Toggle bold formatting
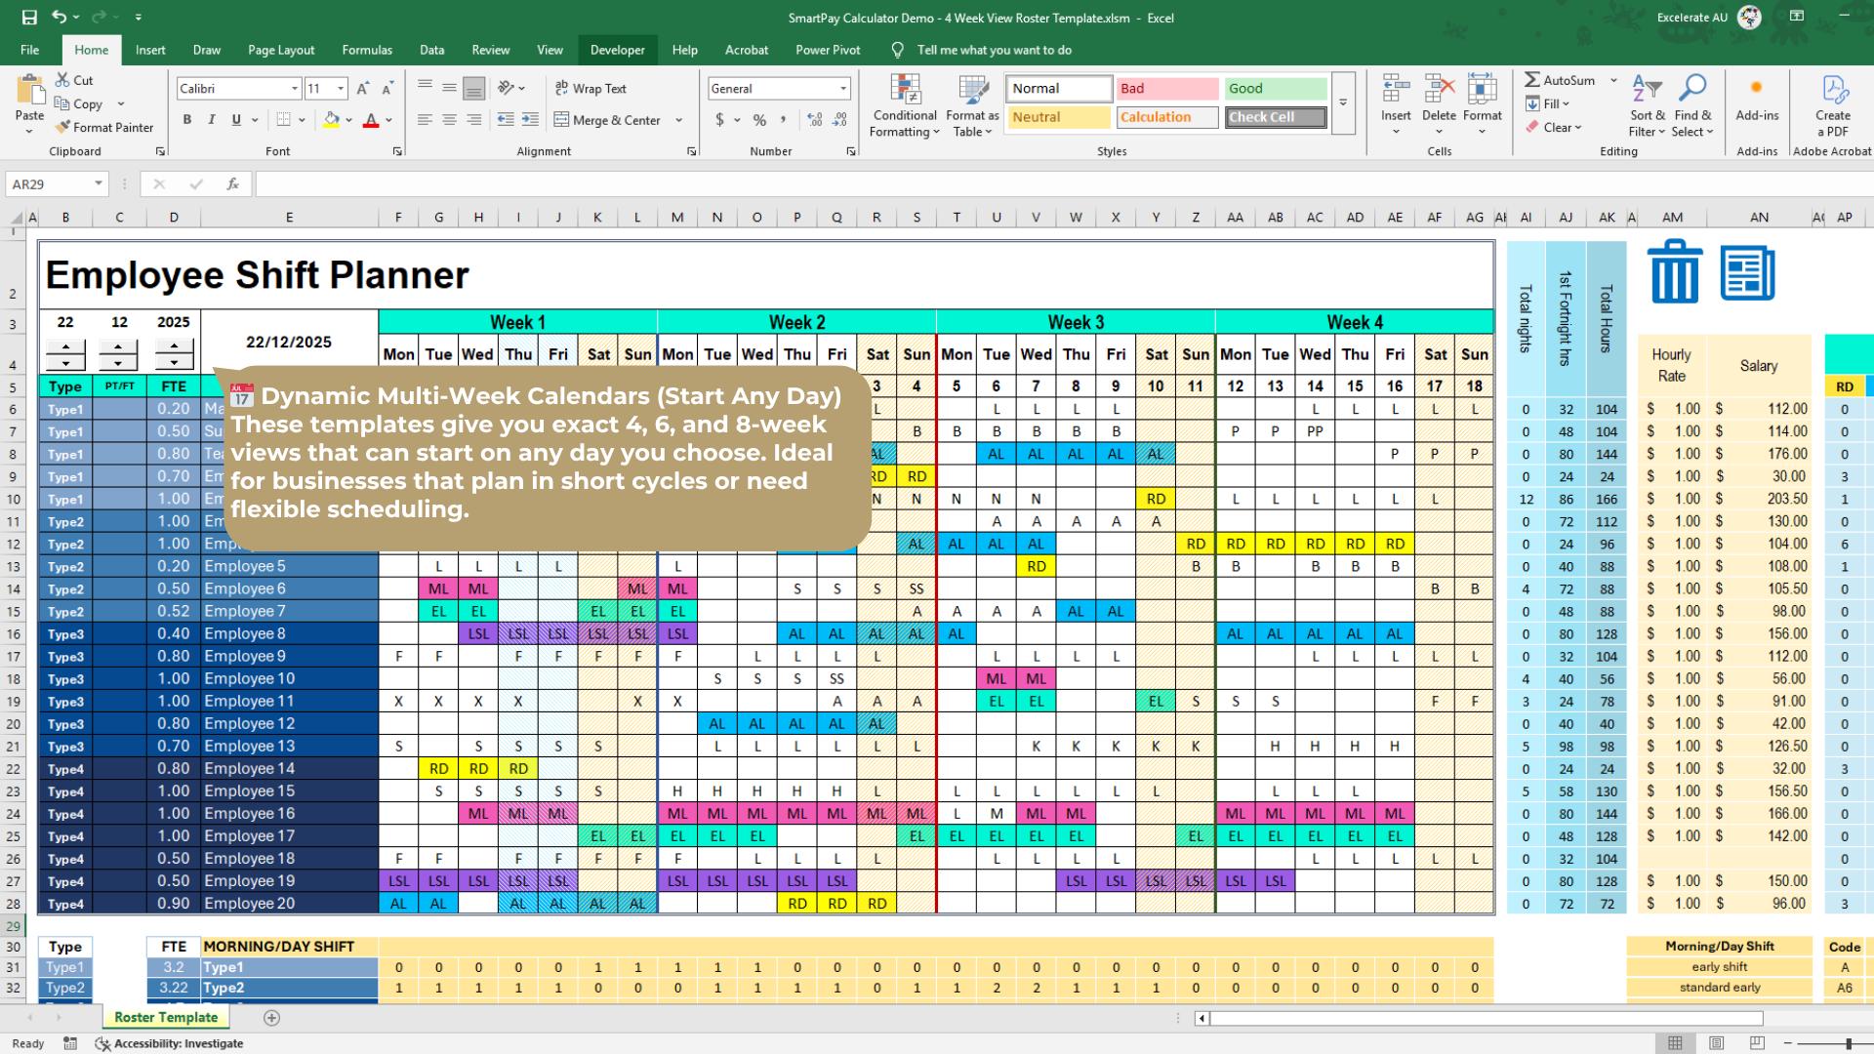 pyautogui.click(x=187, y=120)
